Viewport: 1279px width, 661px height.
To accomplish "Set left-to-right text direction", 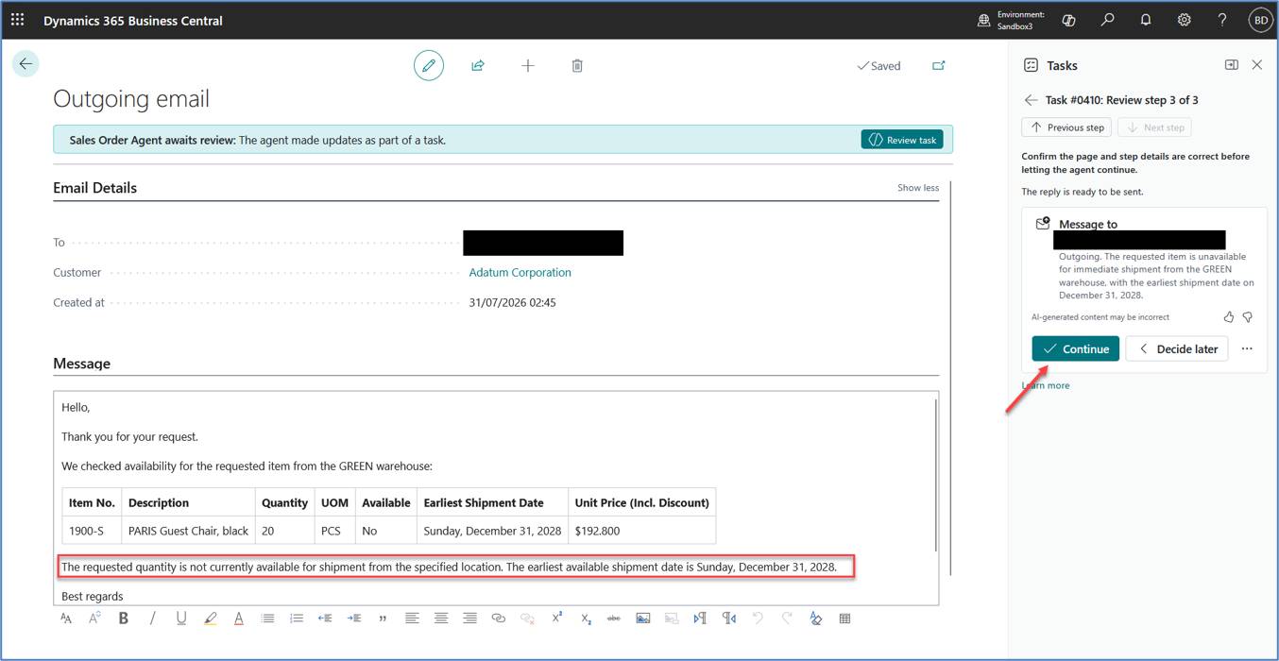I will pos(700,619).
